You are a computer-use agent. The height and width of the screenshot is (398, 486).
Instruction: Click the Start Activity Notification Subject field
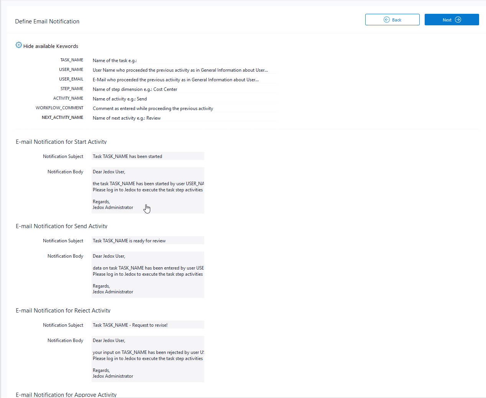pyautogui.click(x=148, y=156)
